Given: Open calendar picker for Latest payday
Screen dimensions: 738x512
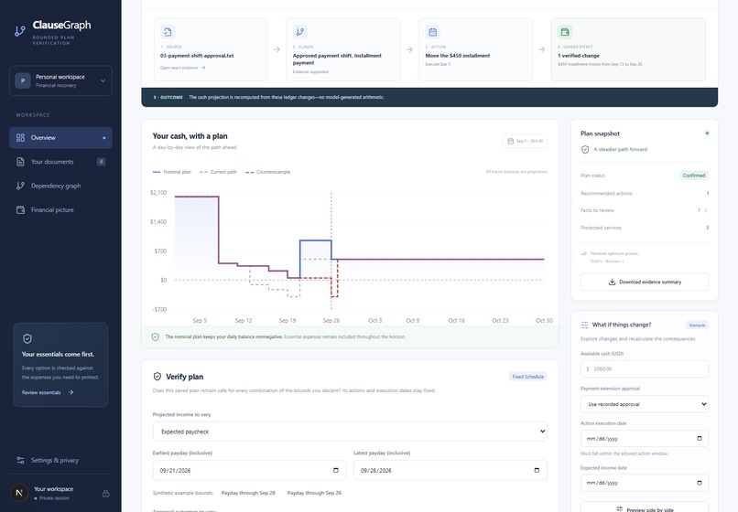Looking at the screenshot, I should 537,470.
